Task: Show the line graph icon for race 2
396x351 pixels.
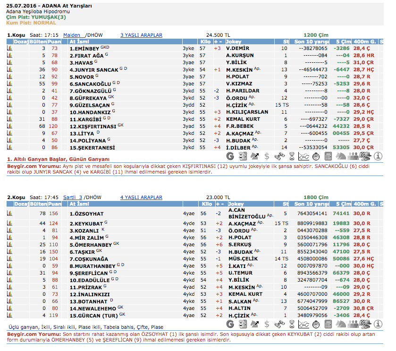Action: pyautogui.click(x=304, y=325)
